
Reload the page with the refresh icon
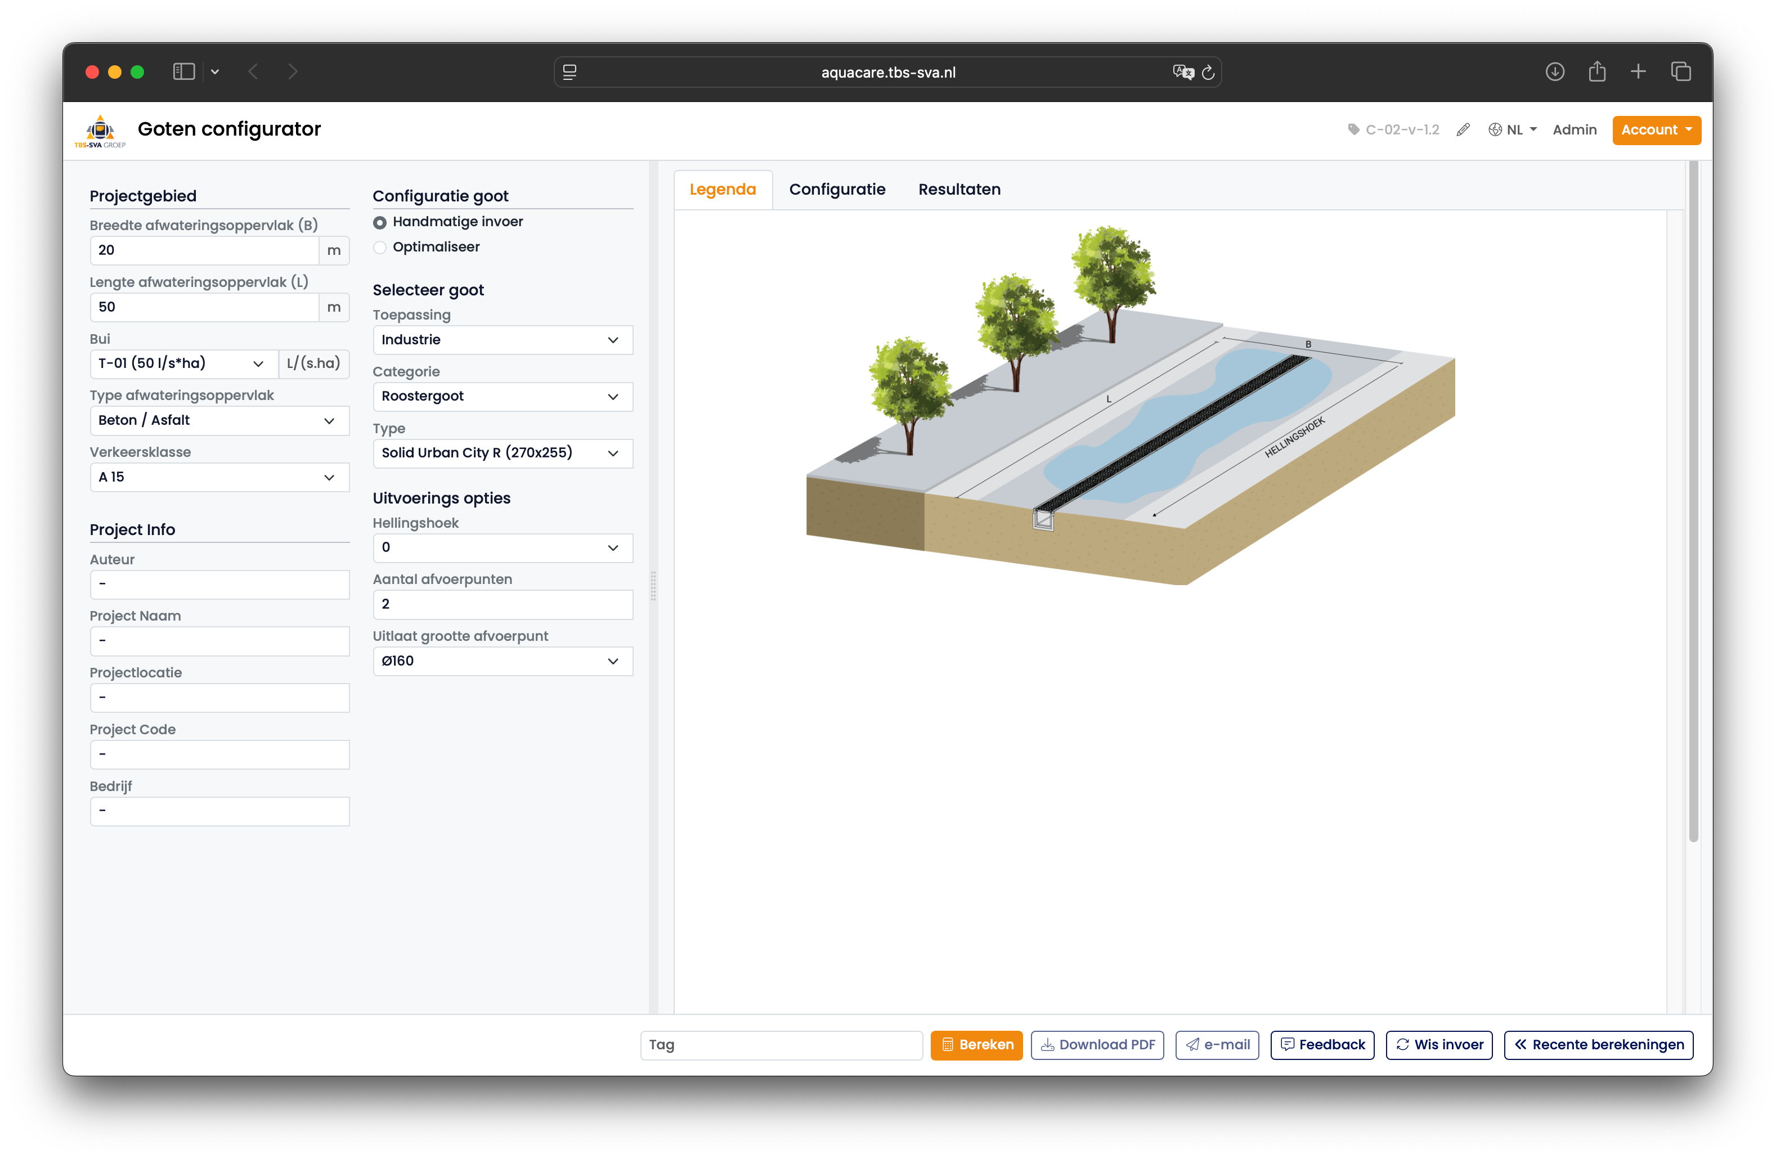point(1208,73)
